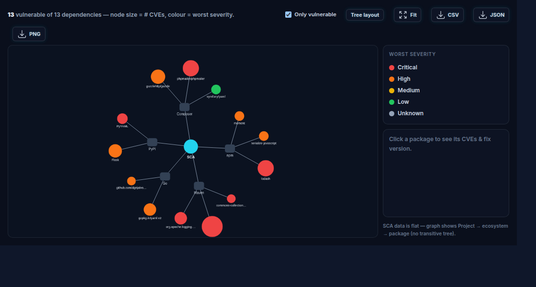The height and width of the screenshot is (287, 536).
Task: Click the Critical severity red dot
Action: click(392, 67)
